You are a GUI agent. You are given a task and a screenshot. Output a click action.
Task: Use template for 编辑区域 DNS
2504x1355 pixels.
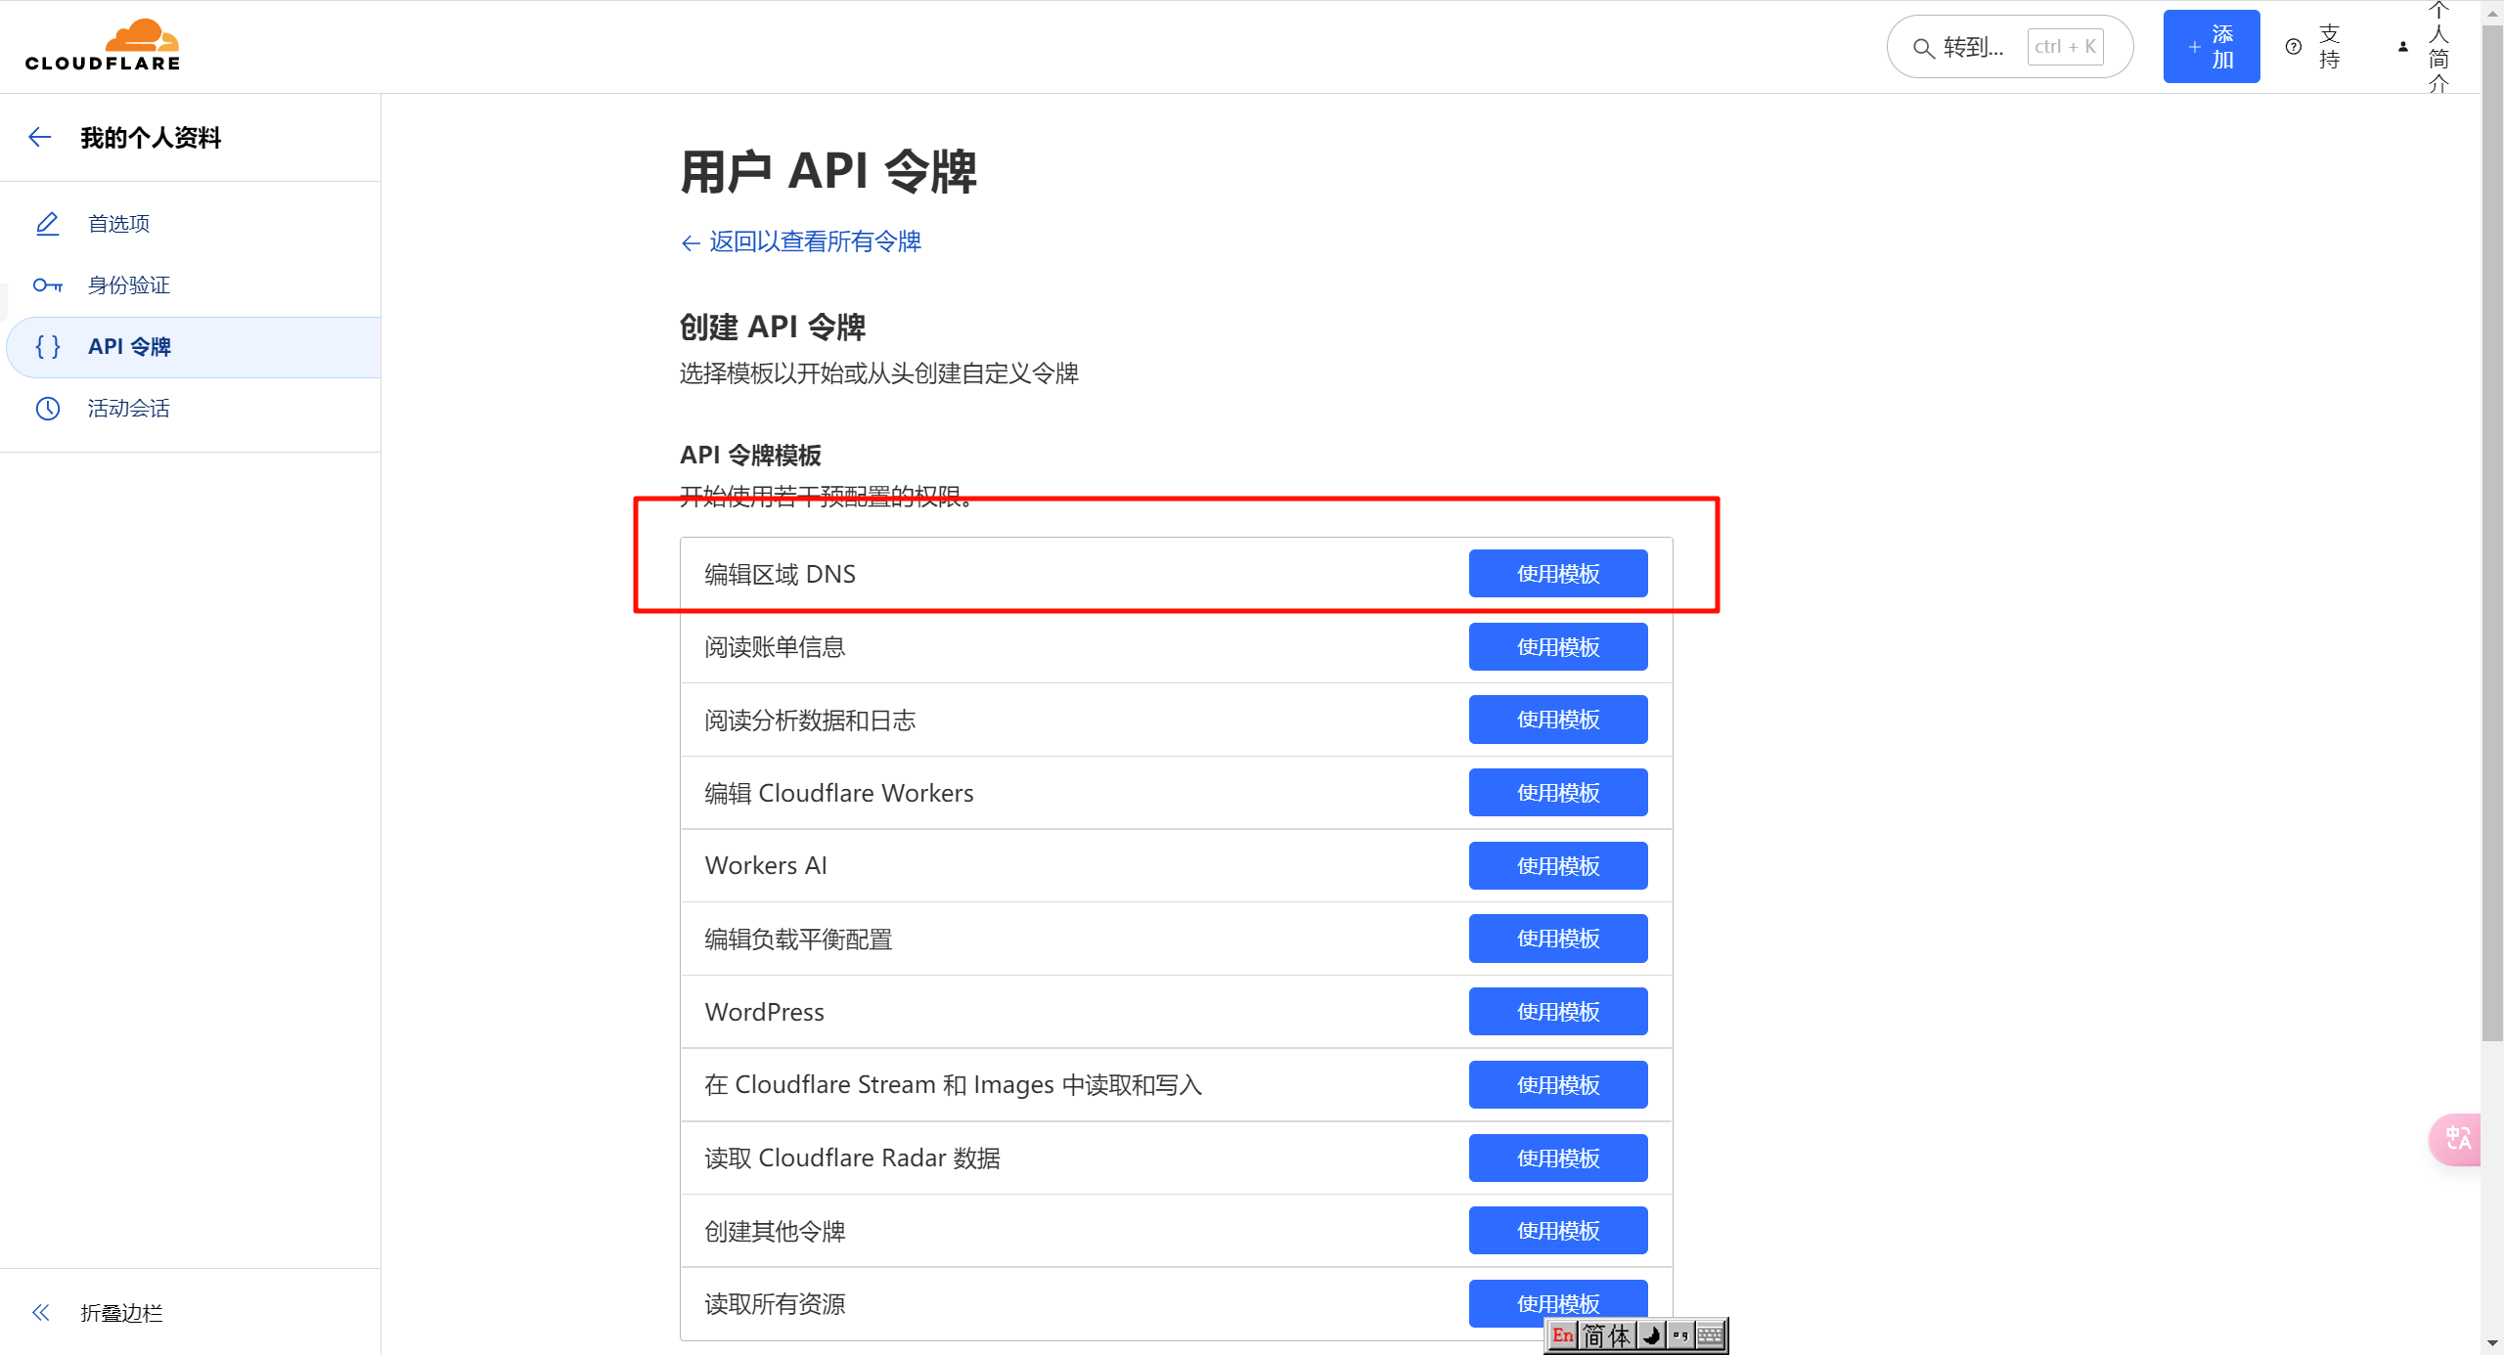1557,574
